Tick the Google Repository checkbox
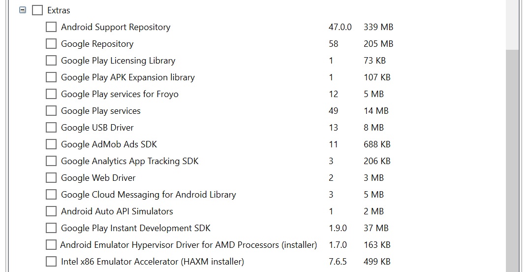 pyautogui.click(x=51, y=44)
